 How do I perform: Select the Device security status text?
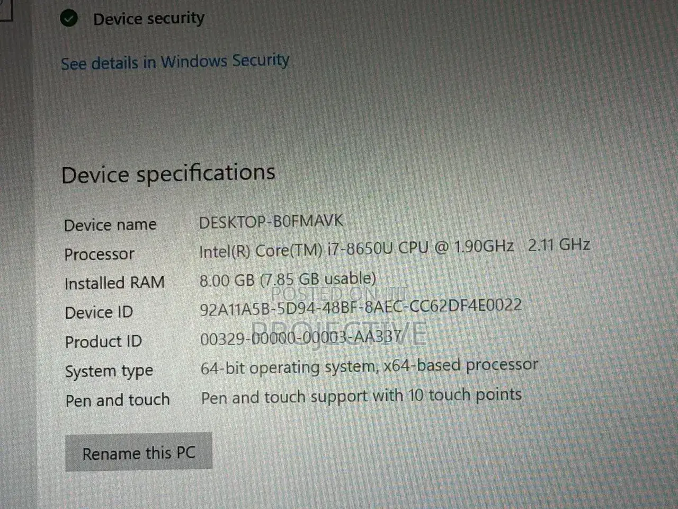(x=149, y=19)
